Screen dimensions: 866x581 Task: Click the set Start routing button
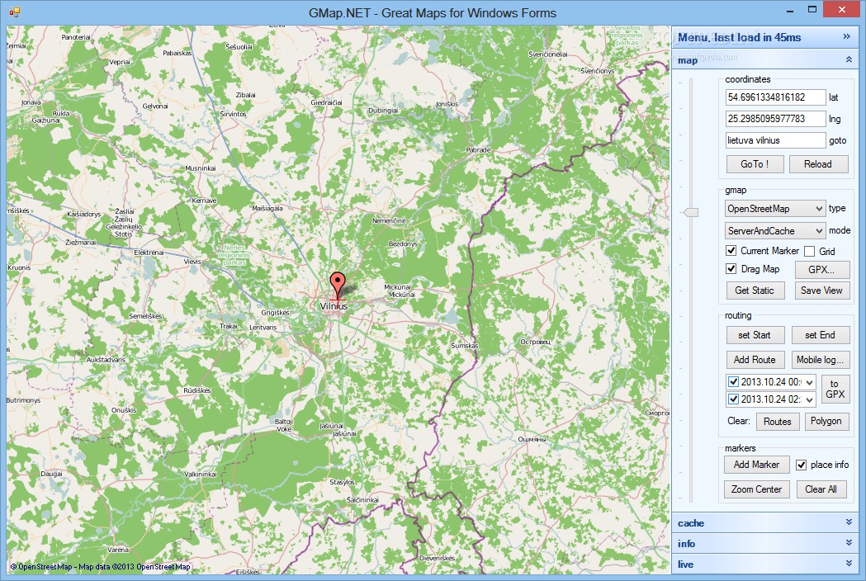click(x=755, y=335)
